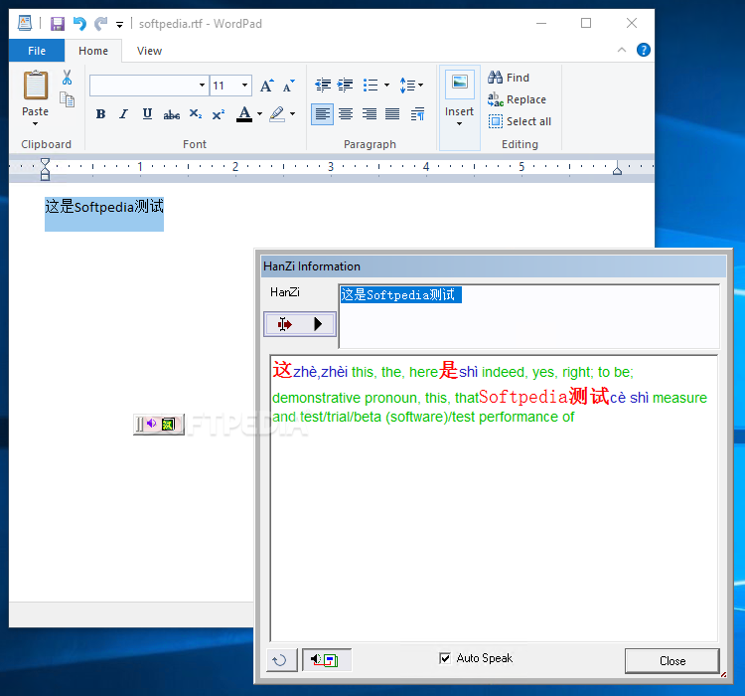This screenshot has height=696, width=745.
Task: Click the floating toolbar grip handle
Action: click(139, 424)
